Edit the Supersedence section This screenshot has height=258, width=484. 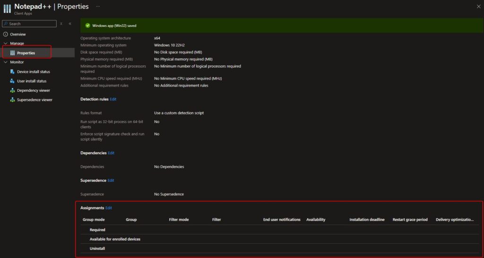coord(111,180)
